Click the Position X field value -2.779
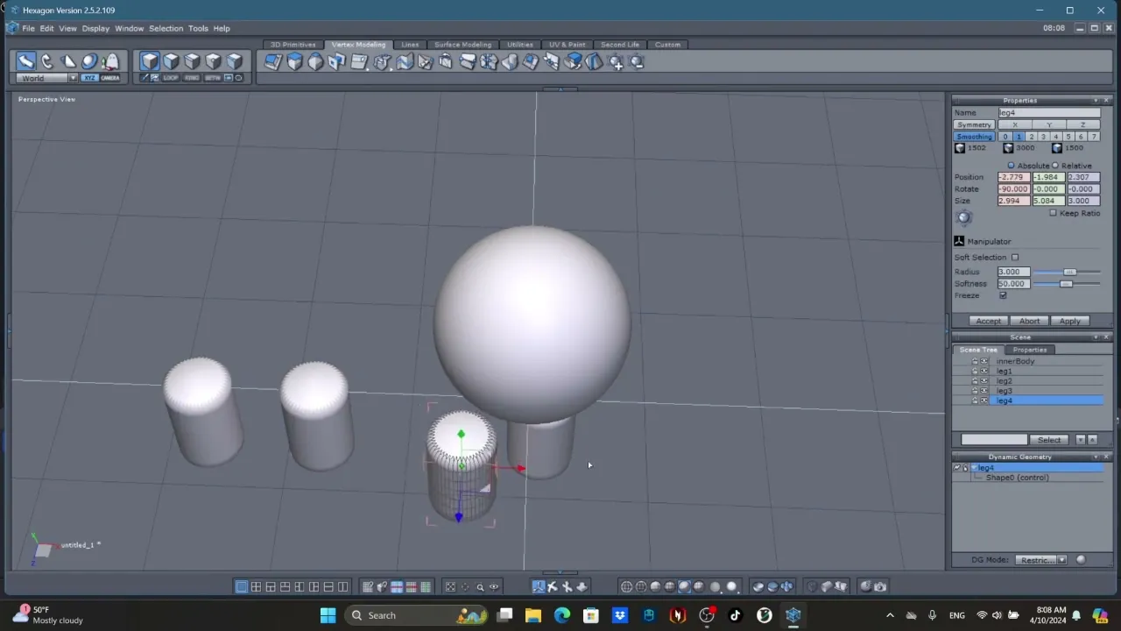1121x631 pixels. point(1014,177)
